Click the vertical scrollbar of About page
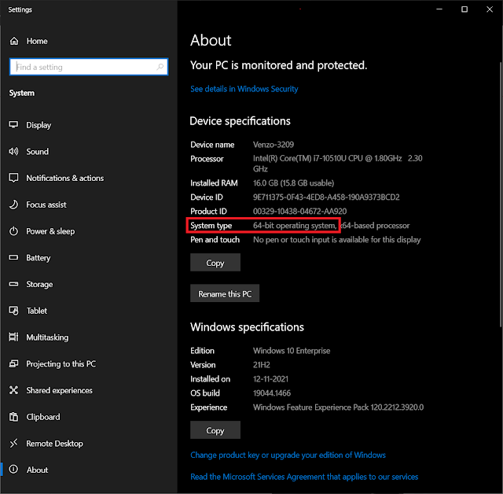Image resolution: width=503 pixels, height=494 pixels. (501, 194)
